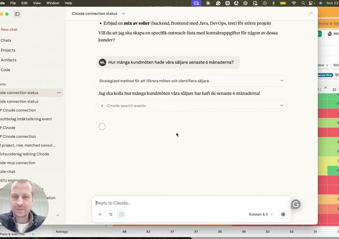
Task: Expand the Strategized method thinking section
Action: coord(281,81)
